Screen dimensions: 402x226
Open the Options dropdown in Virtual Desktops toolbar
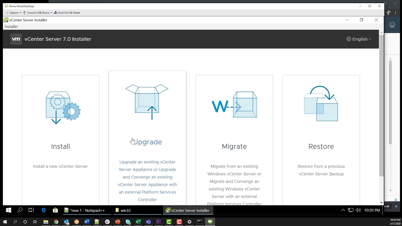(x=14, y=13)
